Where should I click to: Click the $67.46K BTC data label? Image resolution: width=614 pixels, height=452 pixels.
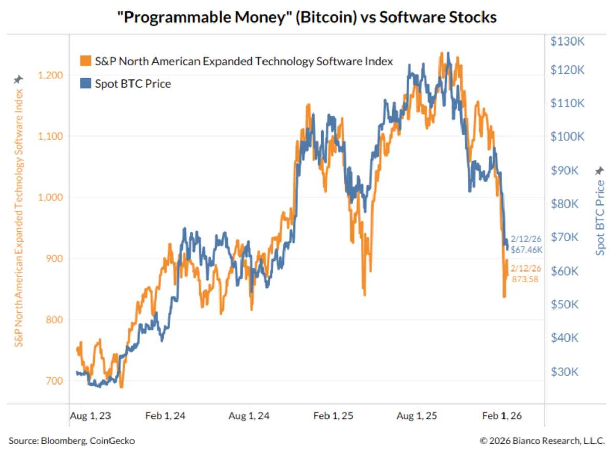coord(527,250)
